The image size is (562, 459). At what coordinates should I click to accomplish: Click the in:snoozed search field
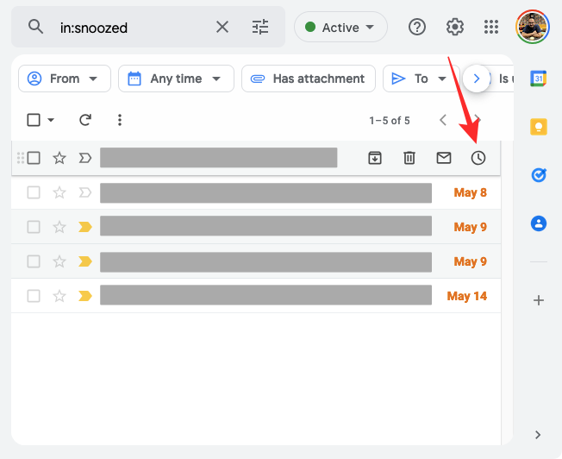(129, 28)
